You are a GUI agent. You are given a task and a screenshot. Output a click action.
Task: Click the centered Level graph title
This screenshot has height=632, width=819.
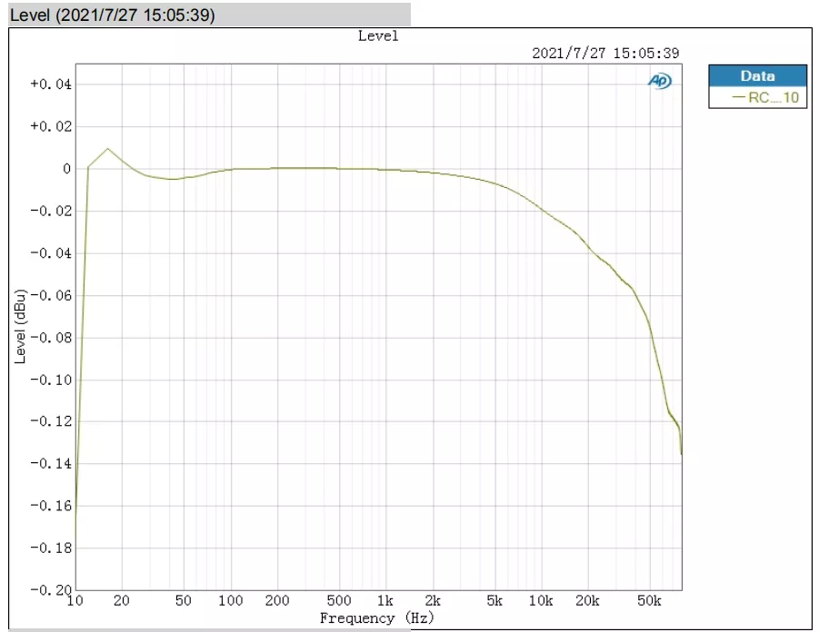[378, 36]
